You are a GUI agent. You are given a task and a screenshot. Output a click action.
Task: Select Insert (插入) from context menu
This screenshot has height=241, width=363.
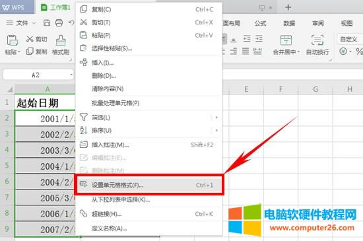pyautogui.click(x=148, y=63)
